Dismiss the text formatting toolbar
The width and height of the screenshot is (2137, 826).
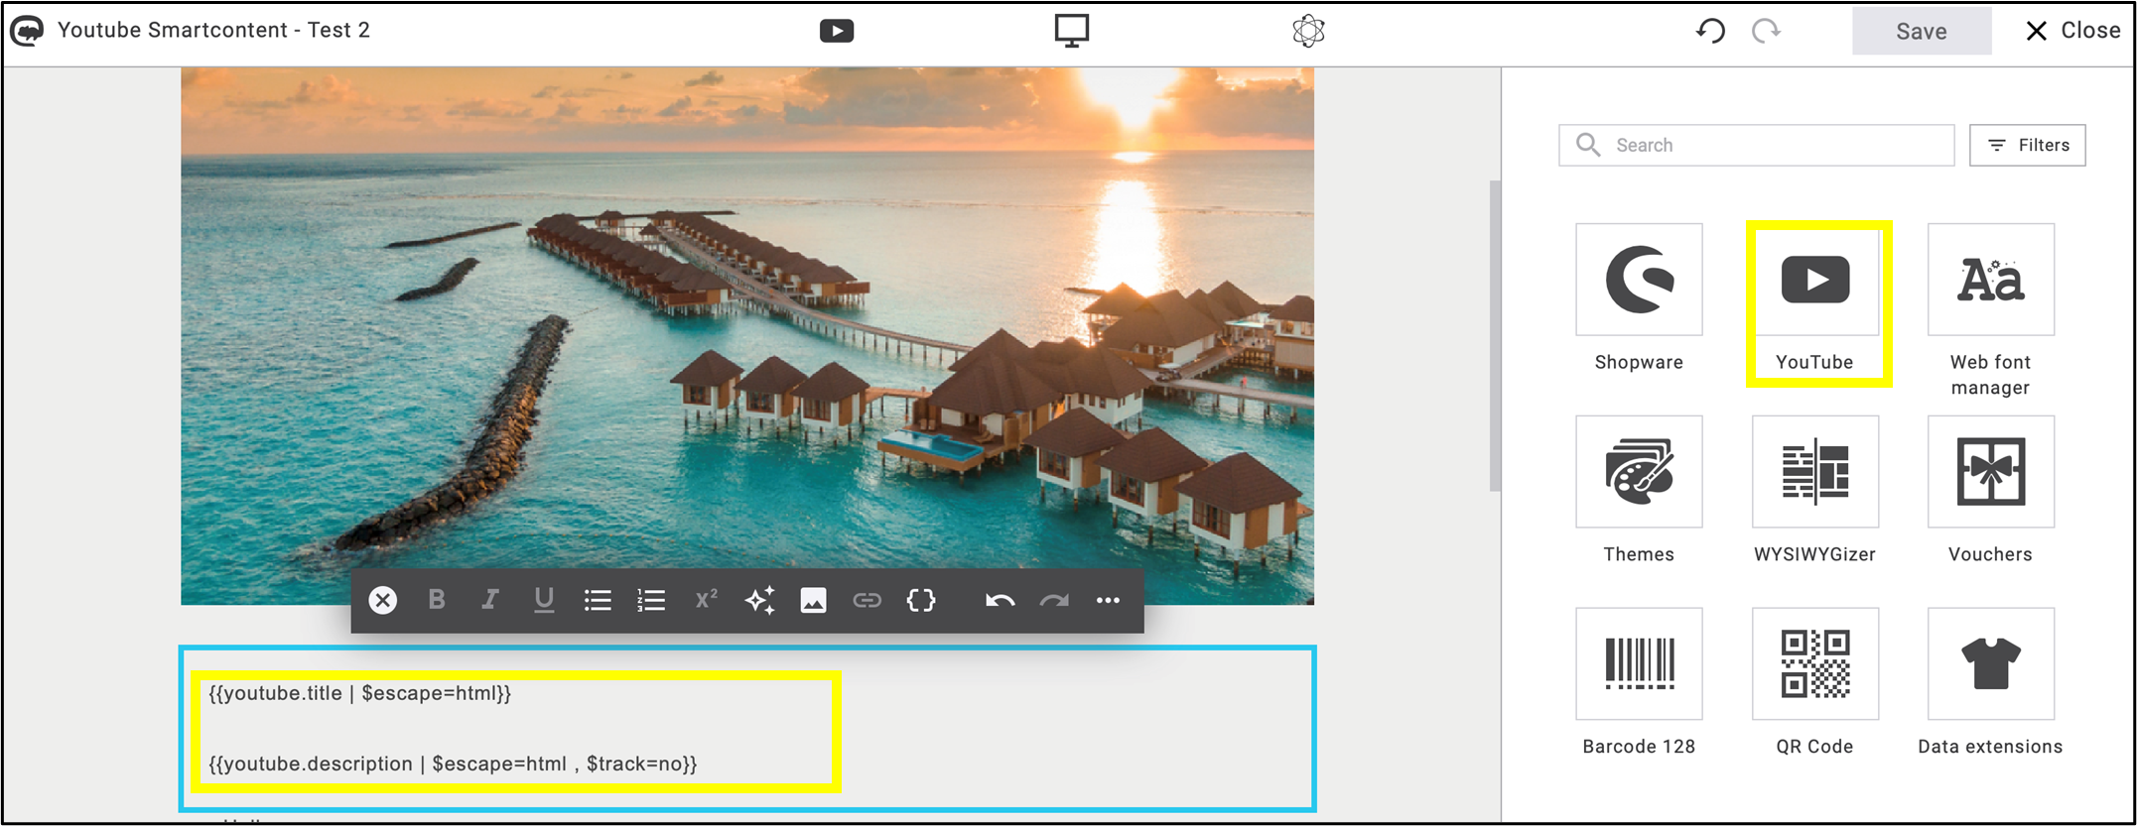[x=383, y=600]
